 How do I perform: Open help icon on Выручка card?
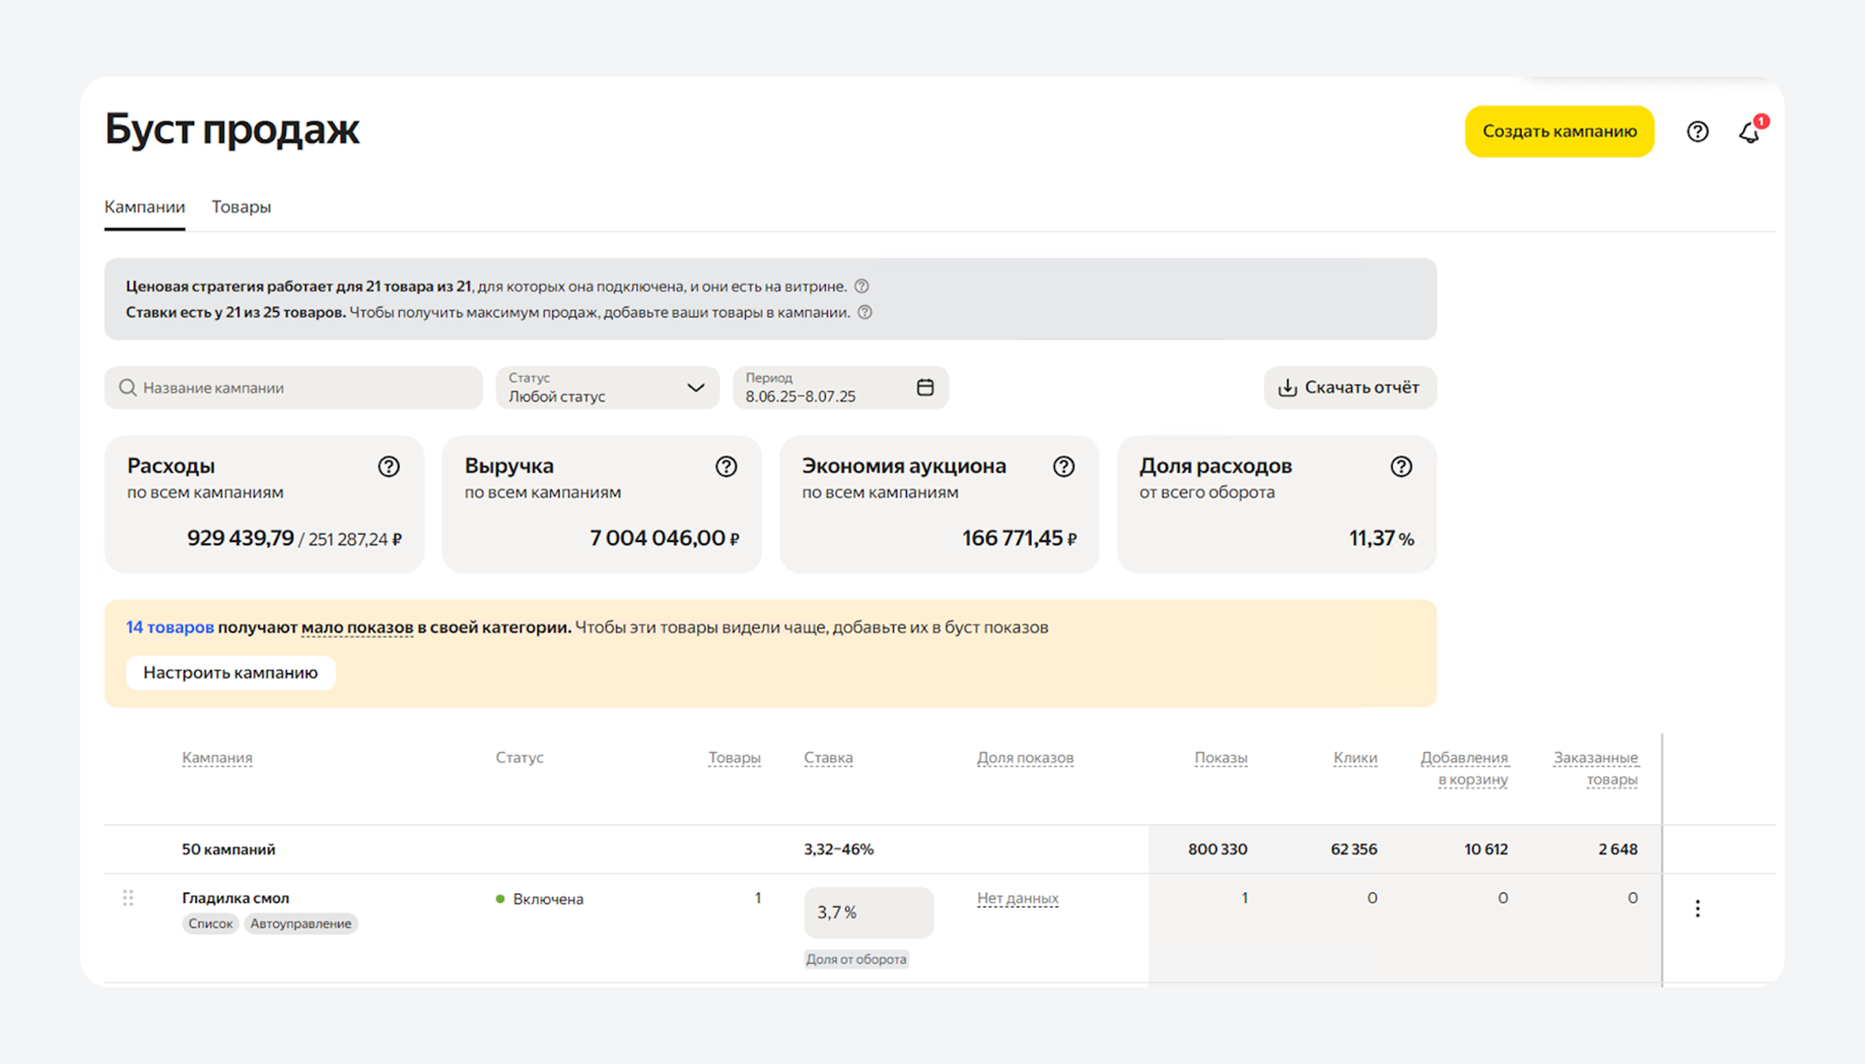coord(726,466)
